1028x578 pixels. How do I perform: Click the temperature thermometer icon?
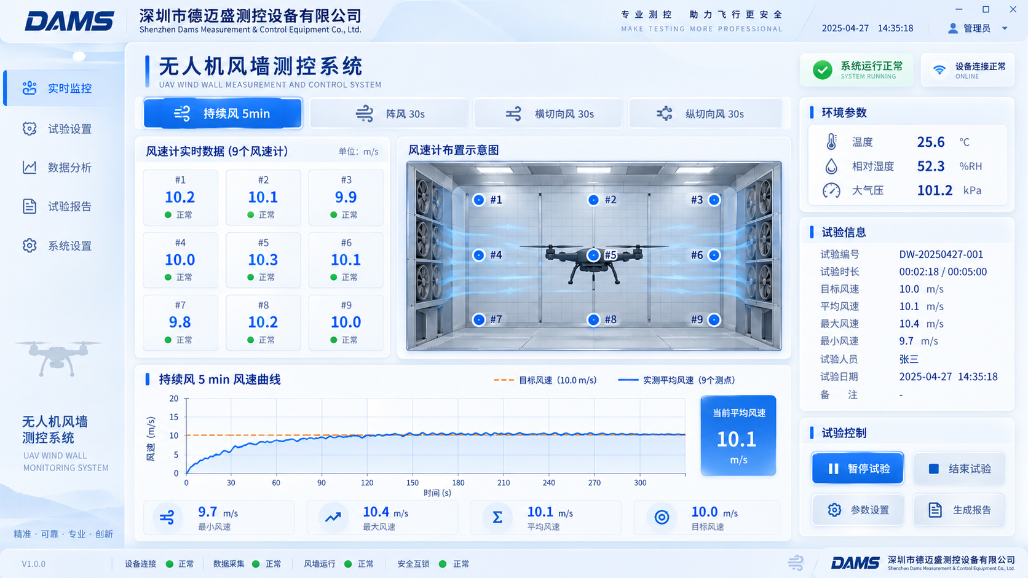pos(831,142)
